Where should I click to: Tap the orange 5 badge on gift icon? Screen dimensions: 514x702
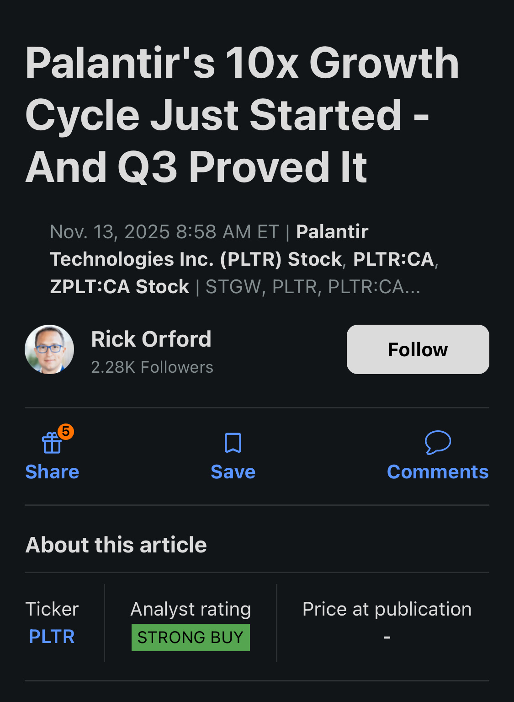[66, 431]
